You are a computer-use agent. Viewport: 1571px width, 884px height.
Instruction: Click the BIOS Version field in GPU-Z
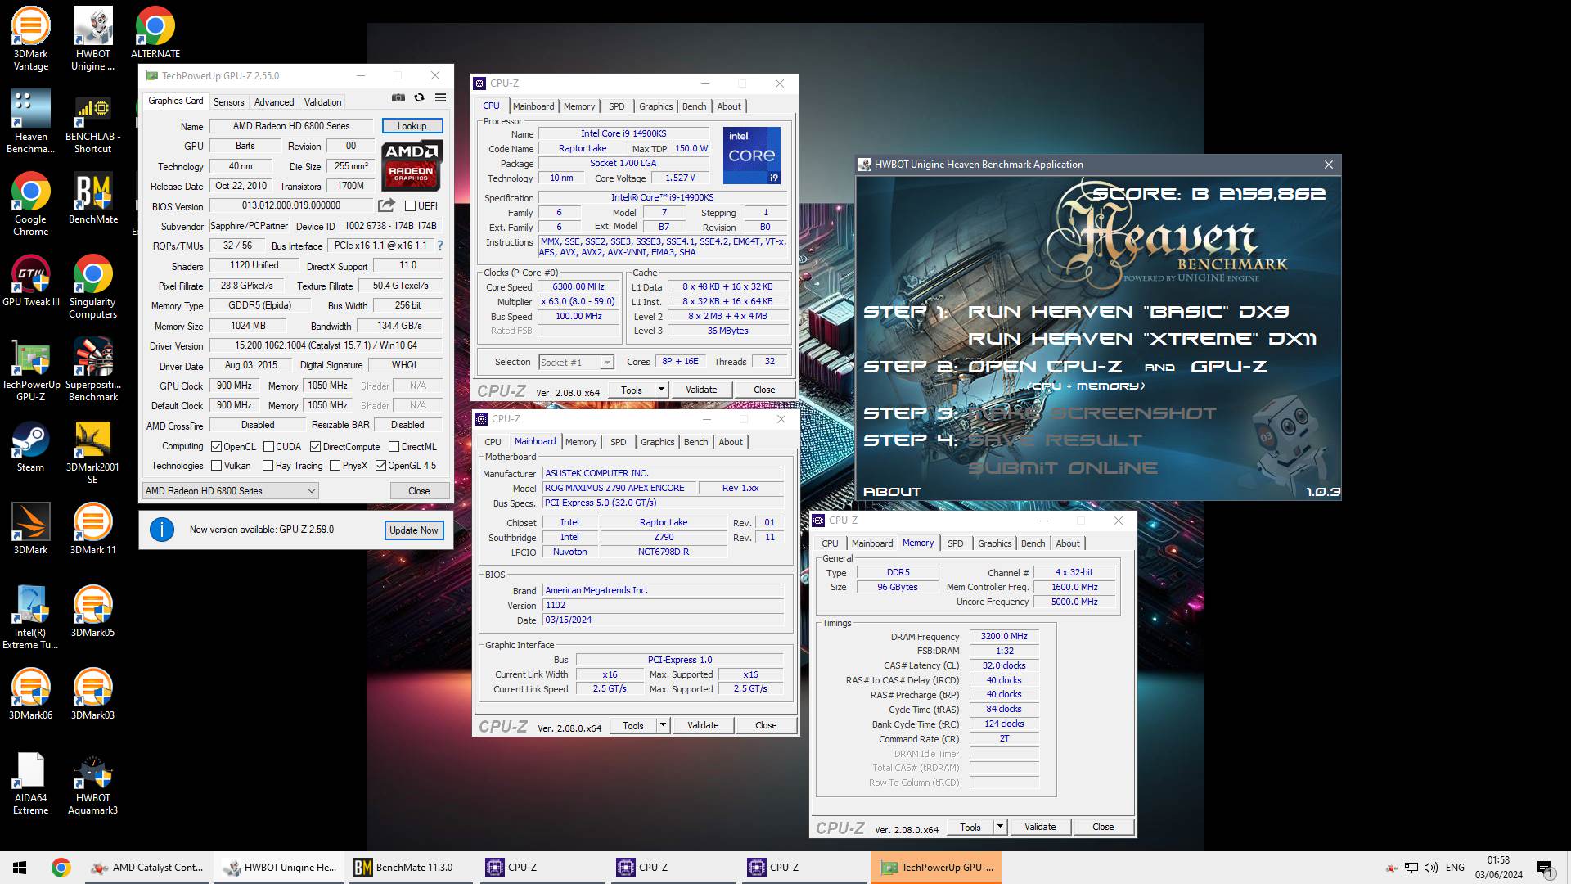click(x=290, y=205)
